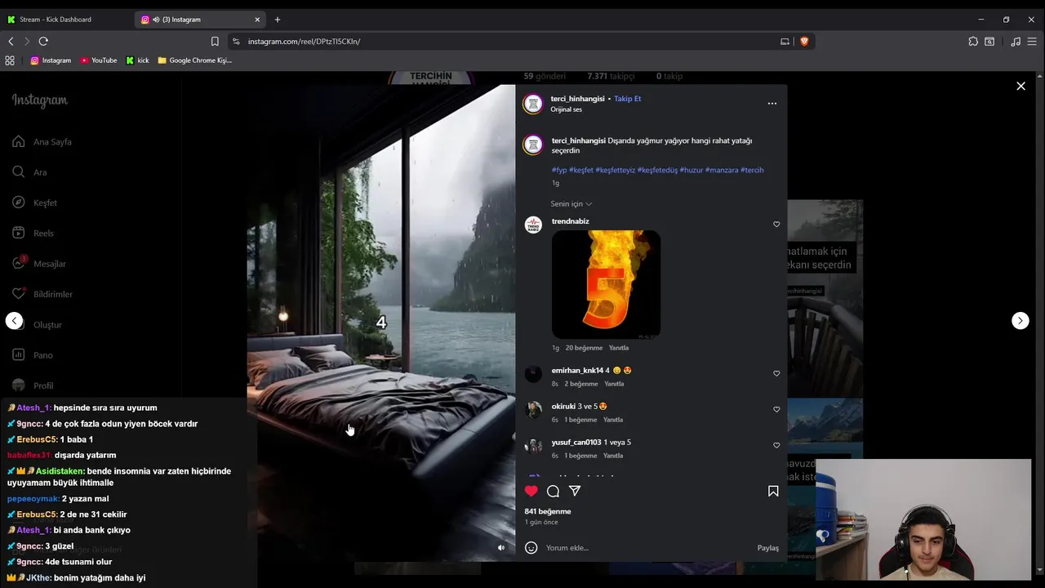Close the Instagram browser tab
This screenshot has height=588, width=1045.
[x=257, y=20]
